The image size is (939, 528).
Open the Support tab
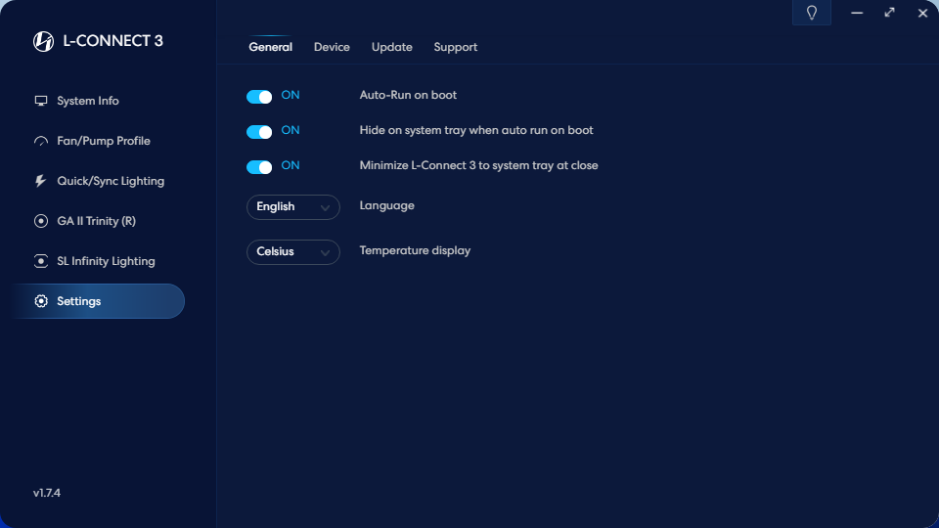455,47
